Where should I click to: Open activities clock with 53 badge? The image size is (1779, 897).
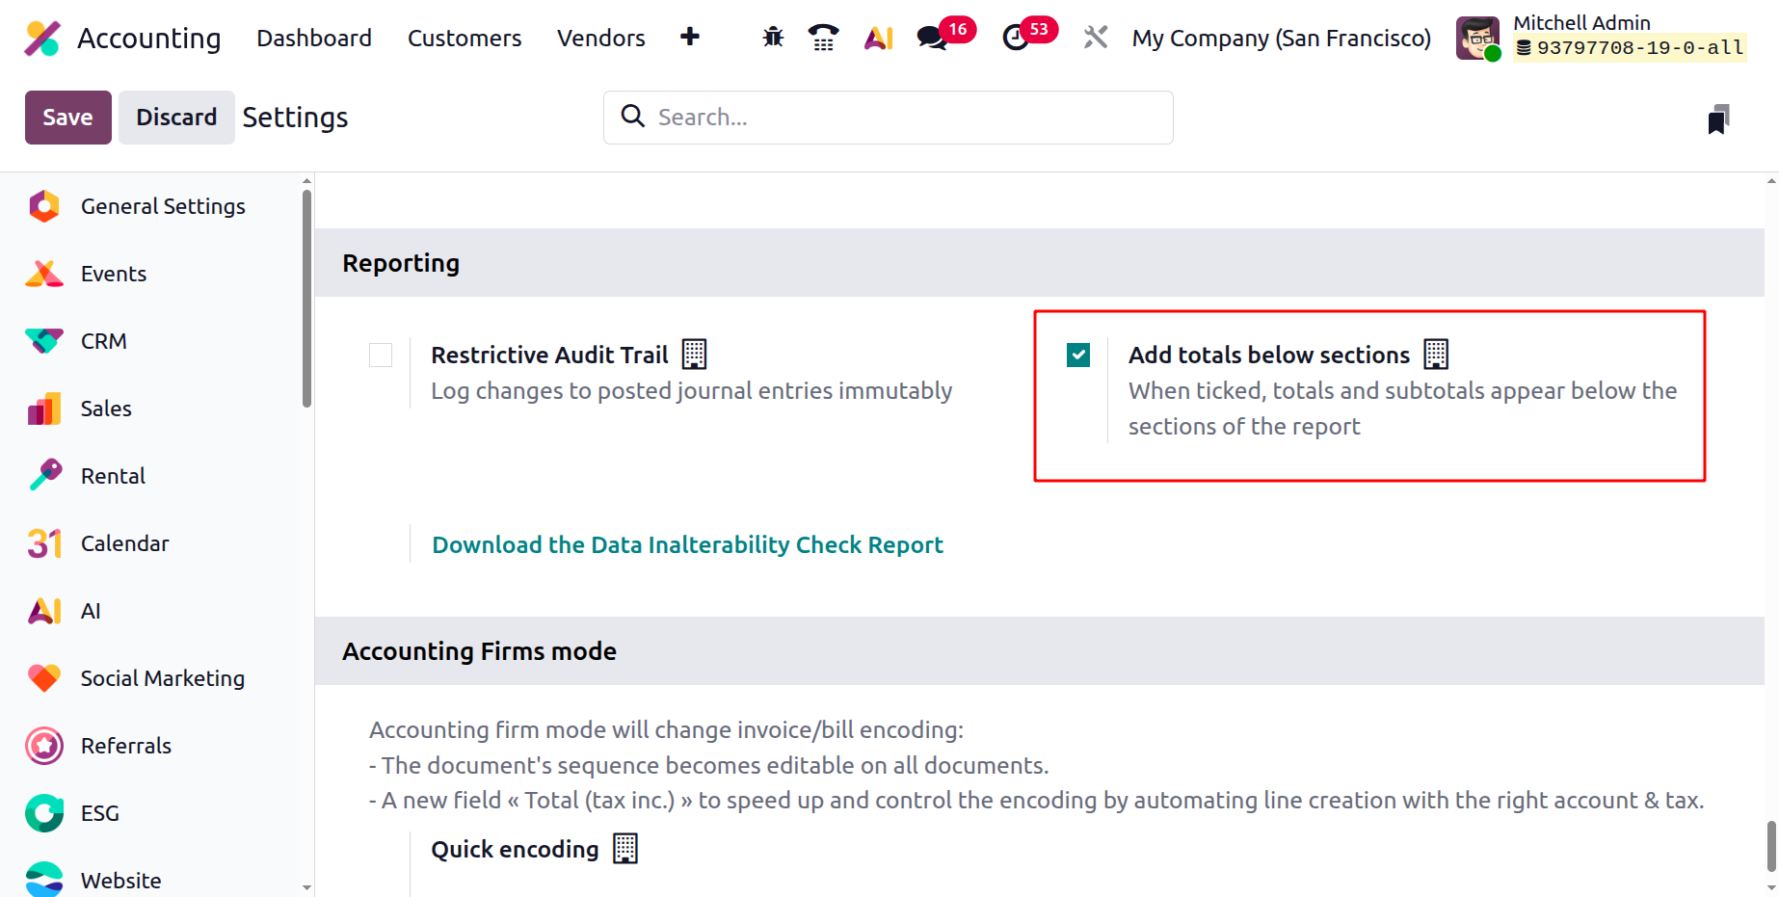pos(1016,38)
